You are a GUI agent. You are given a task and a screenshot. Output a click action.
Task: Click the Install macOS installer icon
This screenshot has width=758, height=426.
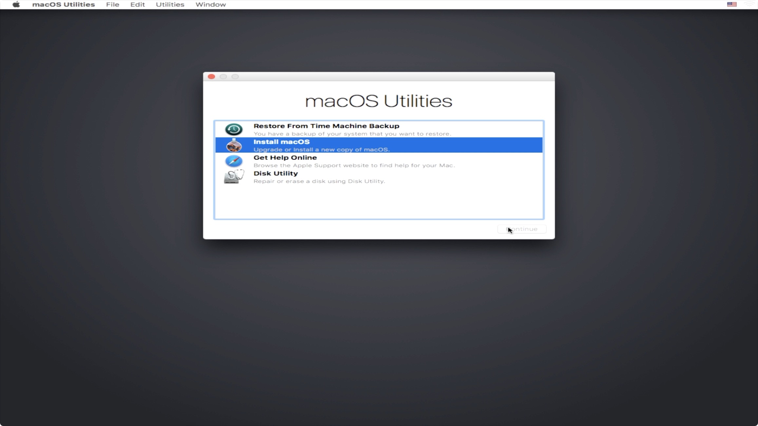coord(234,145)
